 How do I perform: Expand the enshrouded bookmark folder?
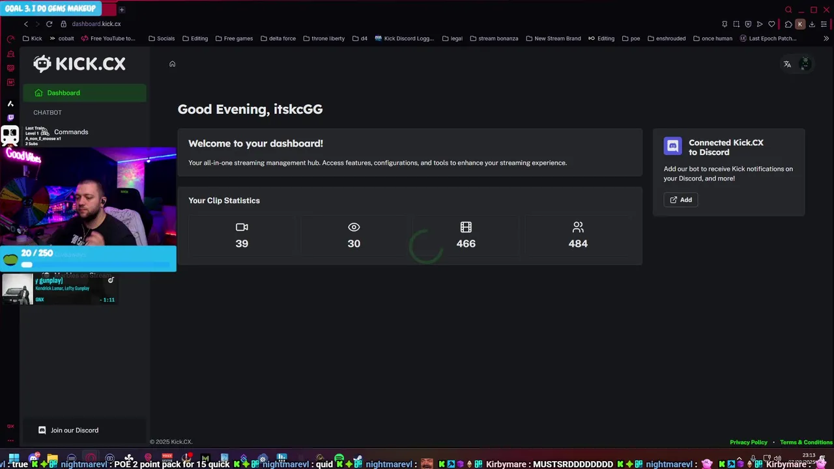point(667,38)
